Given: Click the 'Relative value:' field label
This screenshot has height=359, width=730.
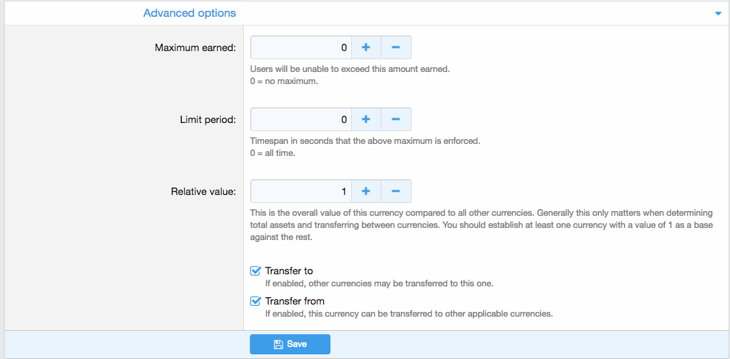Looking at the screenshot, I should [203, 192].
